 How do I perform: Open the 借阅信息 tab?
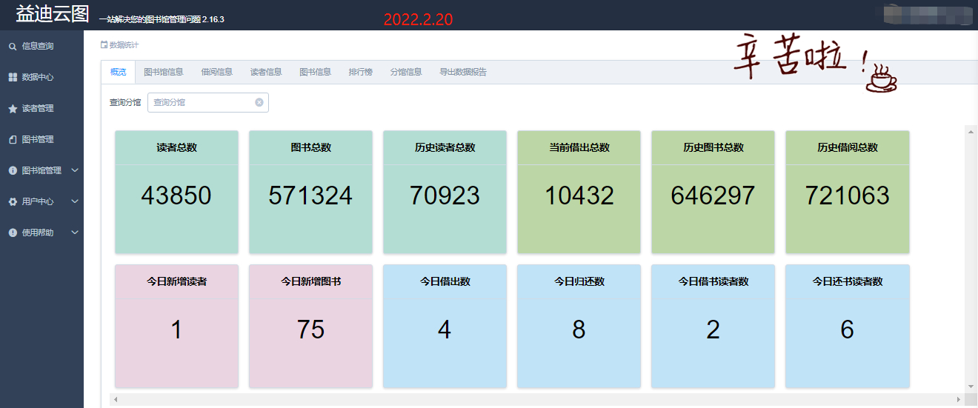[216, 72]
